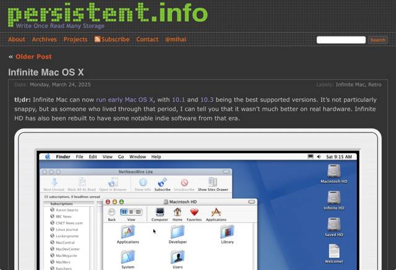Open the Applications folder icon
Screen dimensions: 396x270
(x=127, y=232)
